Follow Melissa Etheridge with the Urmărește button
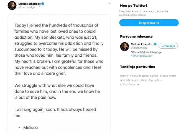This screenshot has width=194, height=134. click(x=168, y=46)
